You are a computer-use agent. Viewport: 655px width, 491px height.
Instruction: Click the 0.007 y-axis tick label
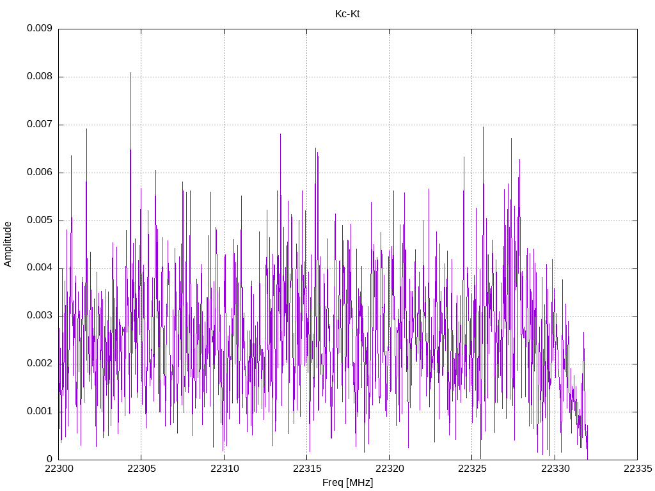(40, 125)
